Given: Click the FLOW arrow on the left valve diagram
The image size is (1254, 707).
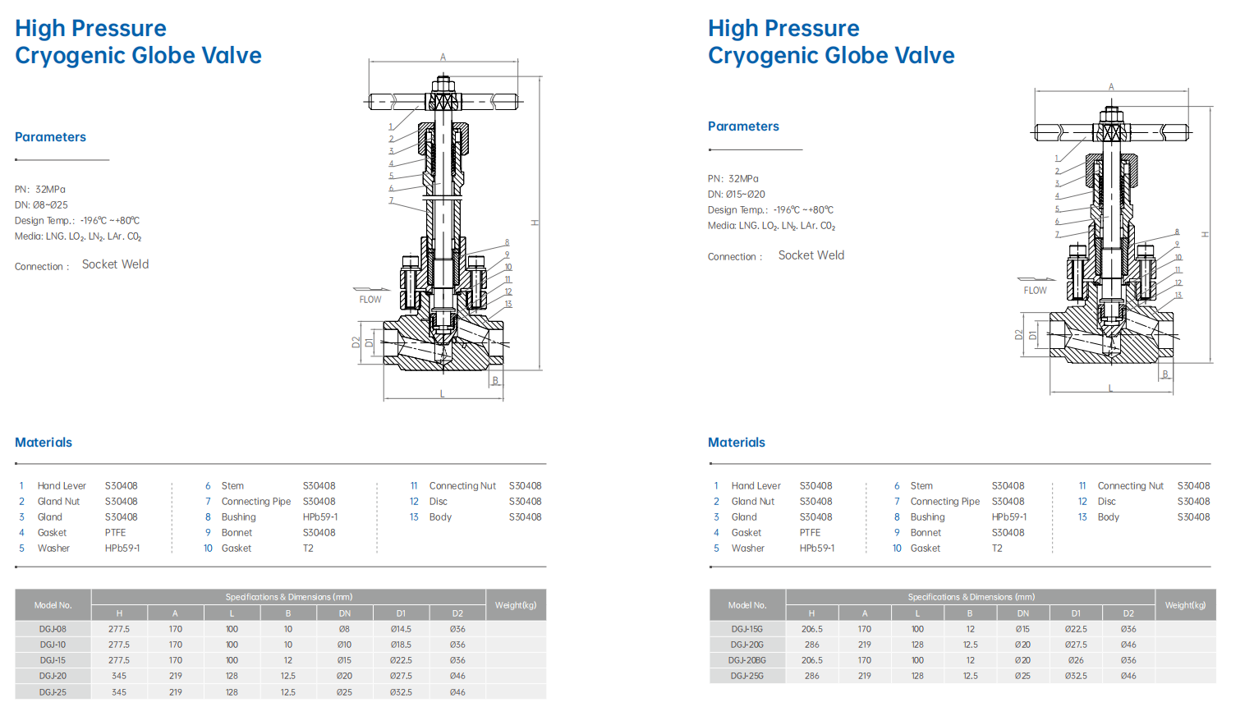Looking at the screenshot, I should (370, 290).
